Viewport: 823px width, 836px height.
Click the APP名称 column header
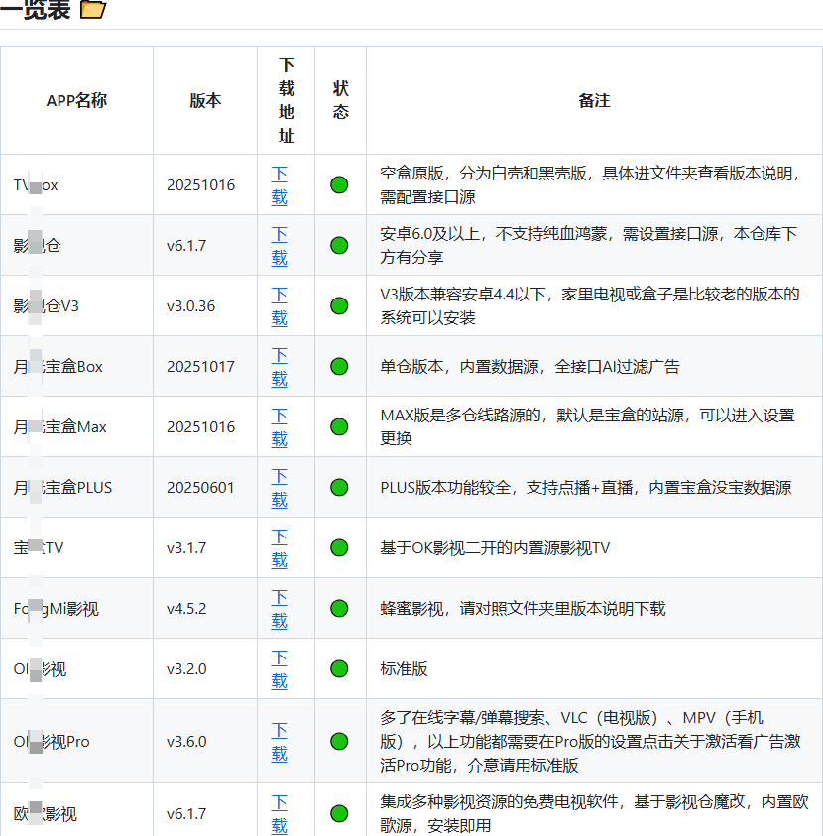pyautogui.click(x=77, y=100)
